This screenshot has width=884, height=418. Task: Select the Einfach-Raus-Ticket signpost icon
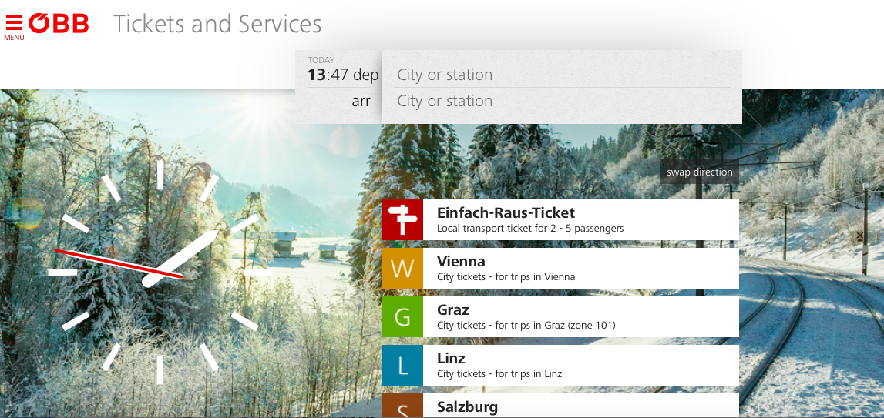(402, 220)
